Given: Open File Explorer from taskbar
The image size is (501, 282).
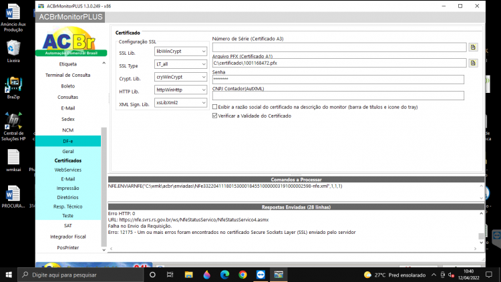Looking at the screenshot, I should tap(188, 275).
